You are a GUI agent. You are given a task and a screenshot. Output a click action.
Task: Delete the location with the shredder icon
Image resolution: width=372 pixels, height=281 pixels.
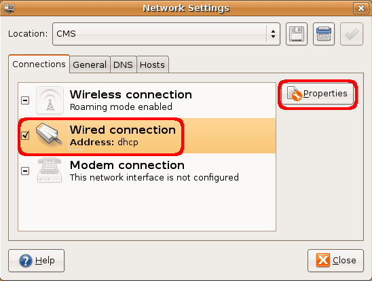[324, 34]
